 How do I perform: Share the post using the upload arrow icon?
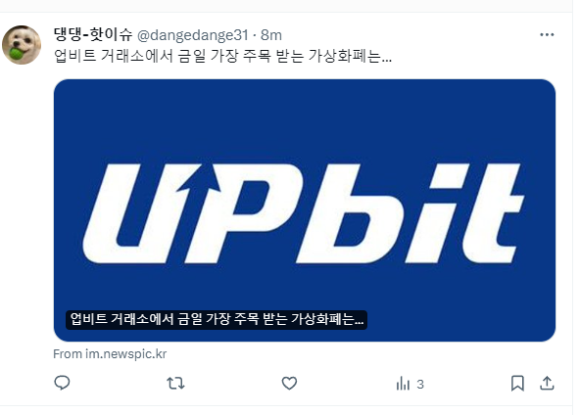547,384
